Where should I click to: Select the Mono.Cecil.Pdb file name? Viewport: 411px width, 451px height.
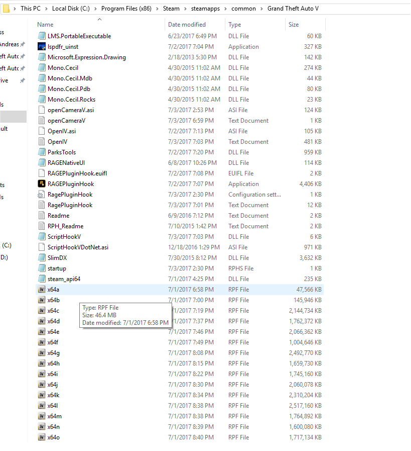[x=69, y=89]
